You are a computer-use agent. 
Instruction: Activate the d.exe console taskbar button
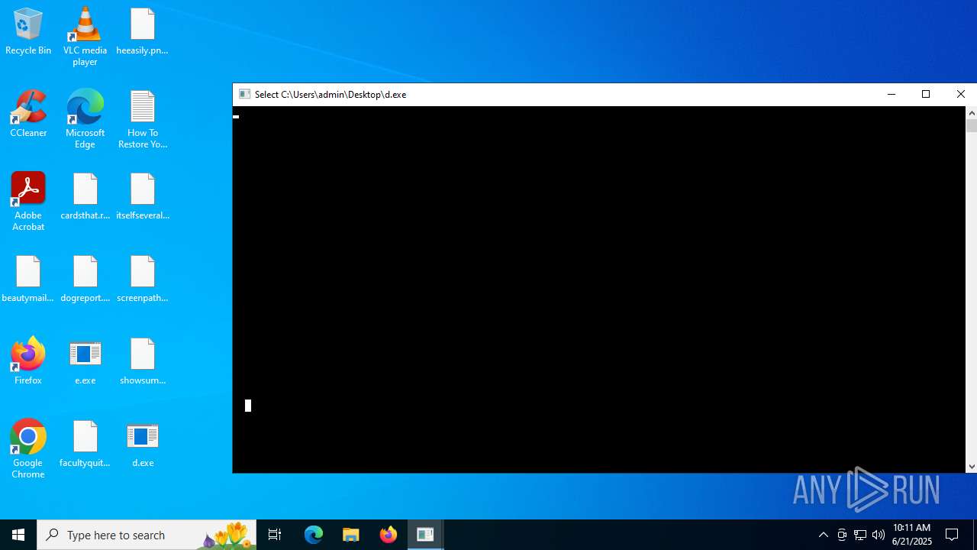pyautogui.click(x=426, y=535)
